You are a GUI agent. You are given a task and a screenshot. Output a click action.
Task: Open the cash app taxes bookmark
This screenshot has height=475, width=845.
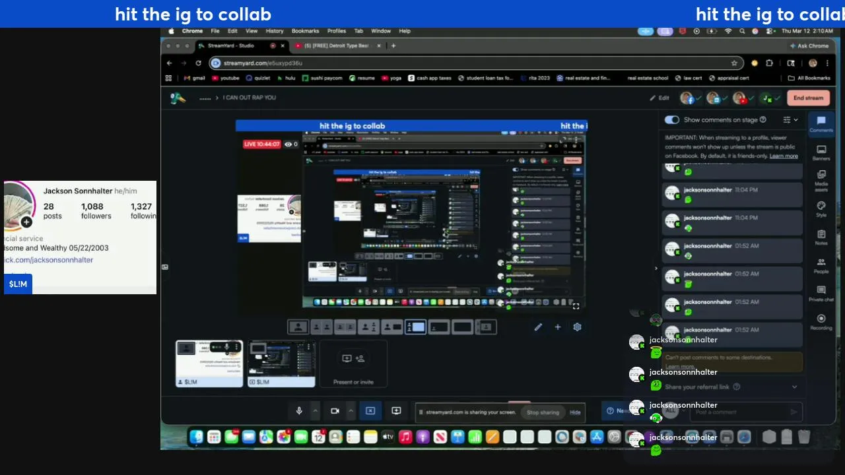coord(430,78)
